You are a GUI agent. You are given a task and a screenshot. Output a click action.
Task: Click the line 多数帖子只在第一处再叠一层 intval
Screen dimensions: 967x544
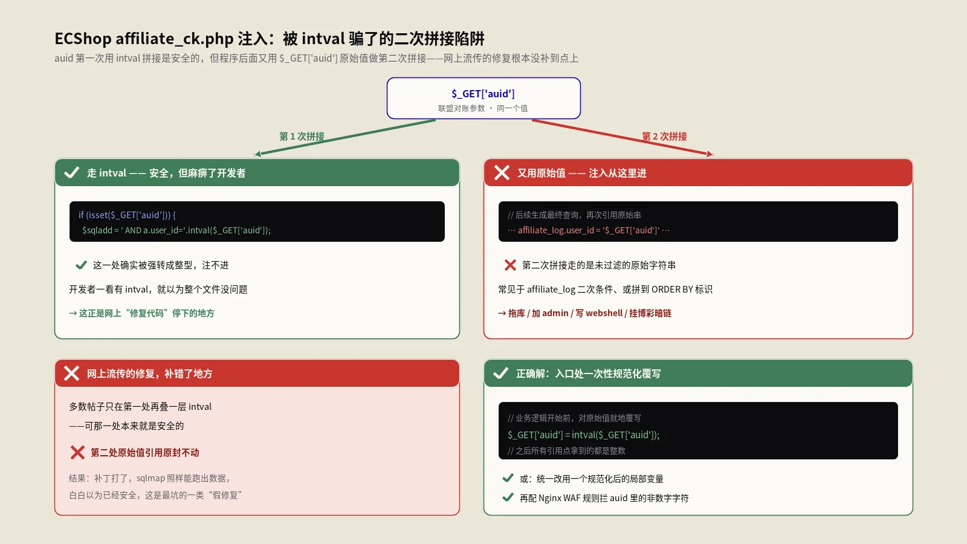[x=140, y=407]
